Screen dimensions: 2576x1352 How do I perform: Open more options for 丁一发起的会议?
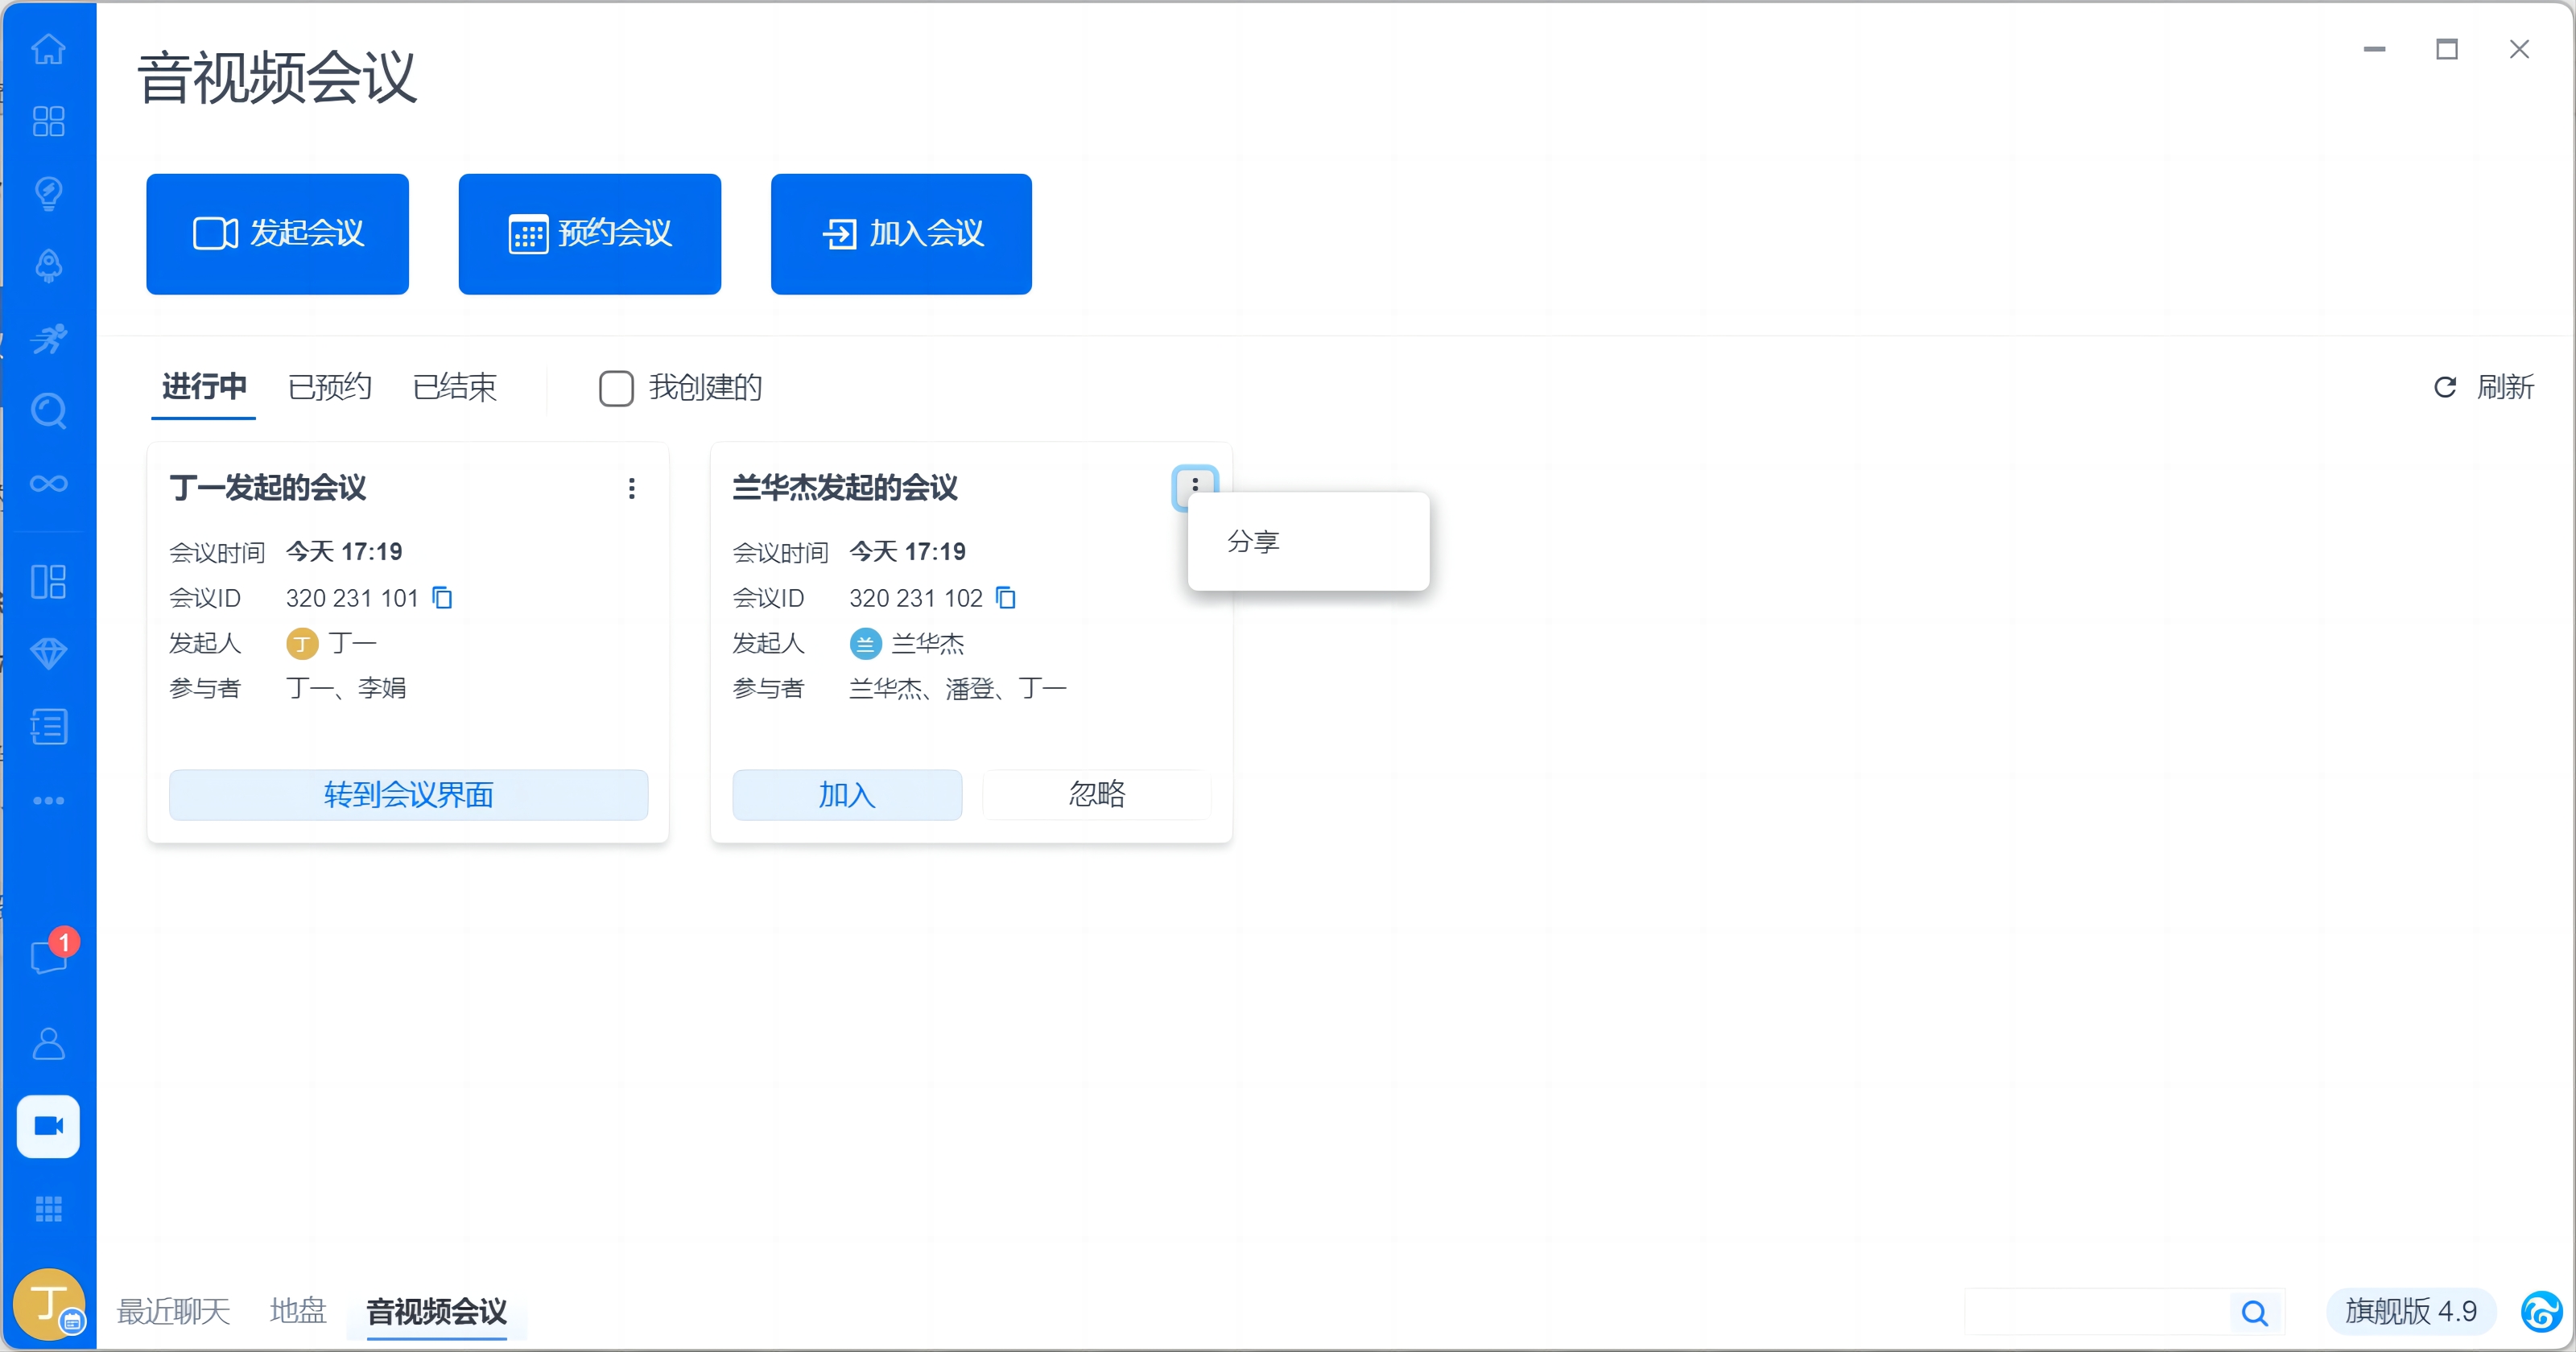click(x=631, y=488)
